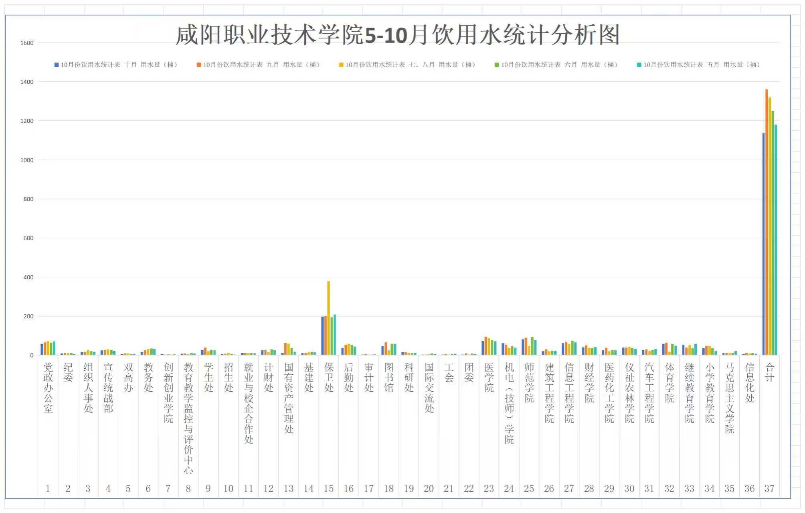The width and height of the screenshot is (805, 513).
Task: Click category number 37 on axis
Action: tap(769, 489)
